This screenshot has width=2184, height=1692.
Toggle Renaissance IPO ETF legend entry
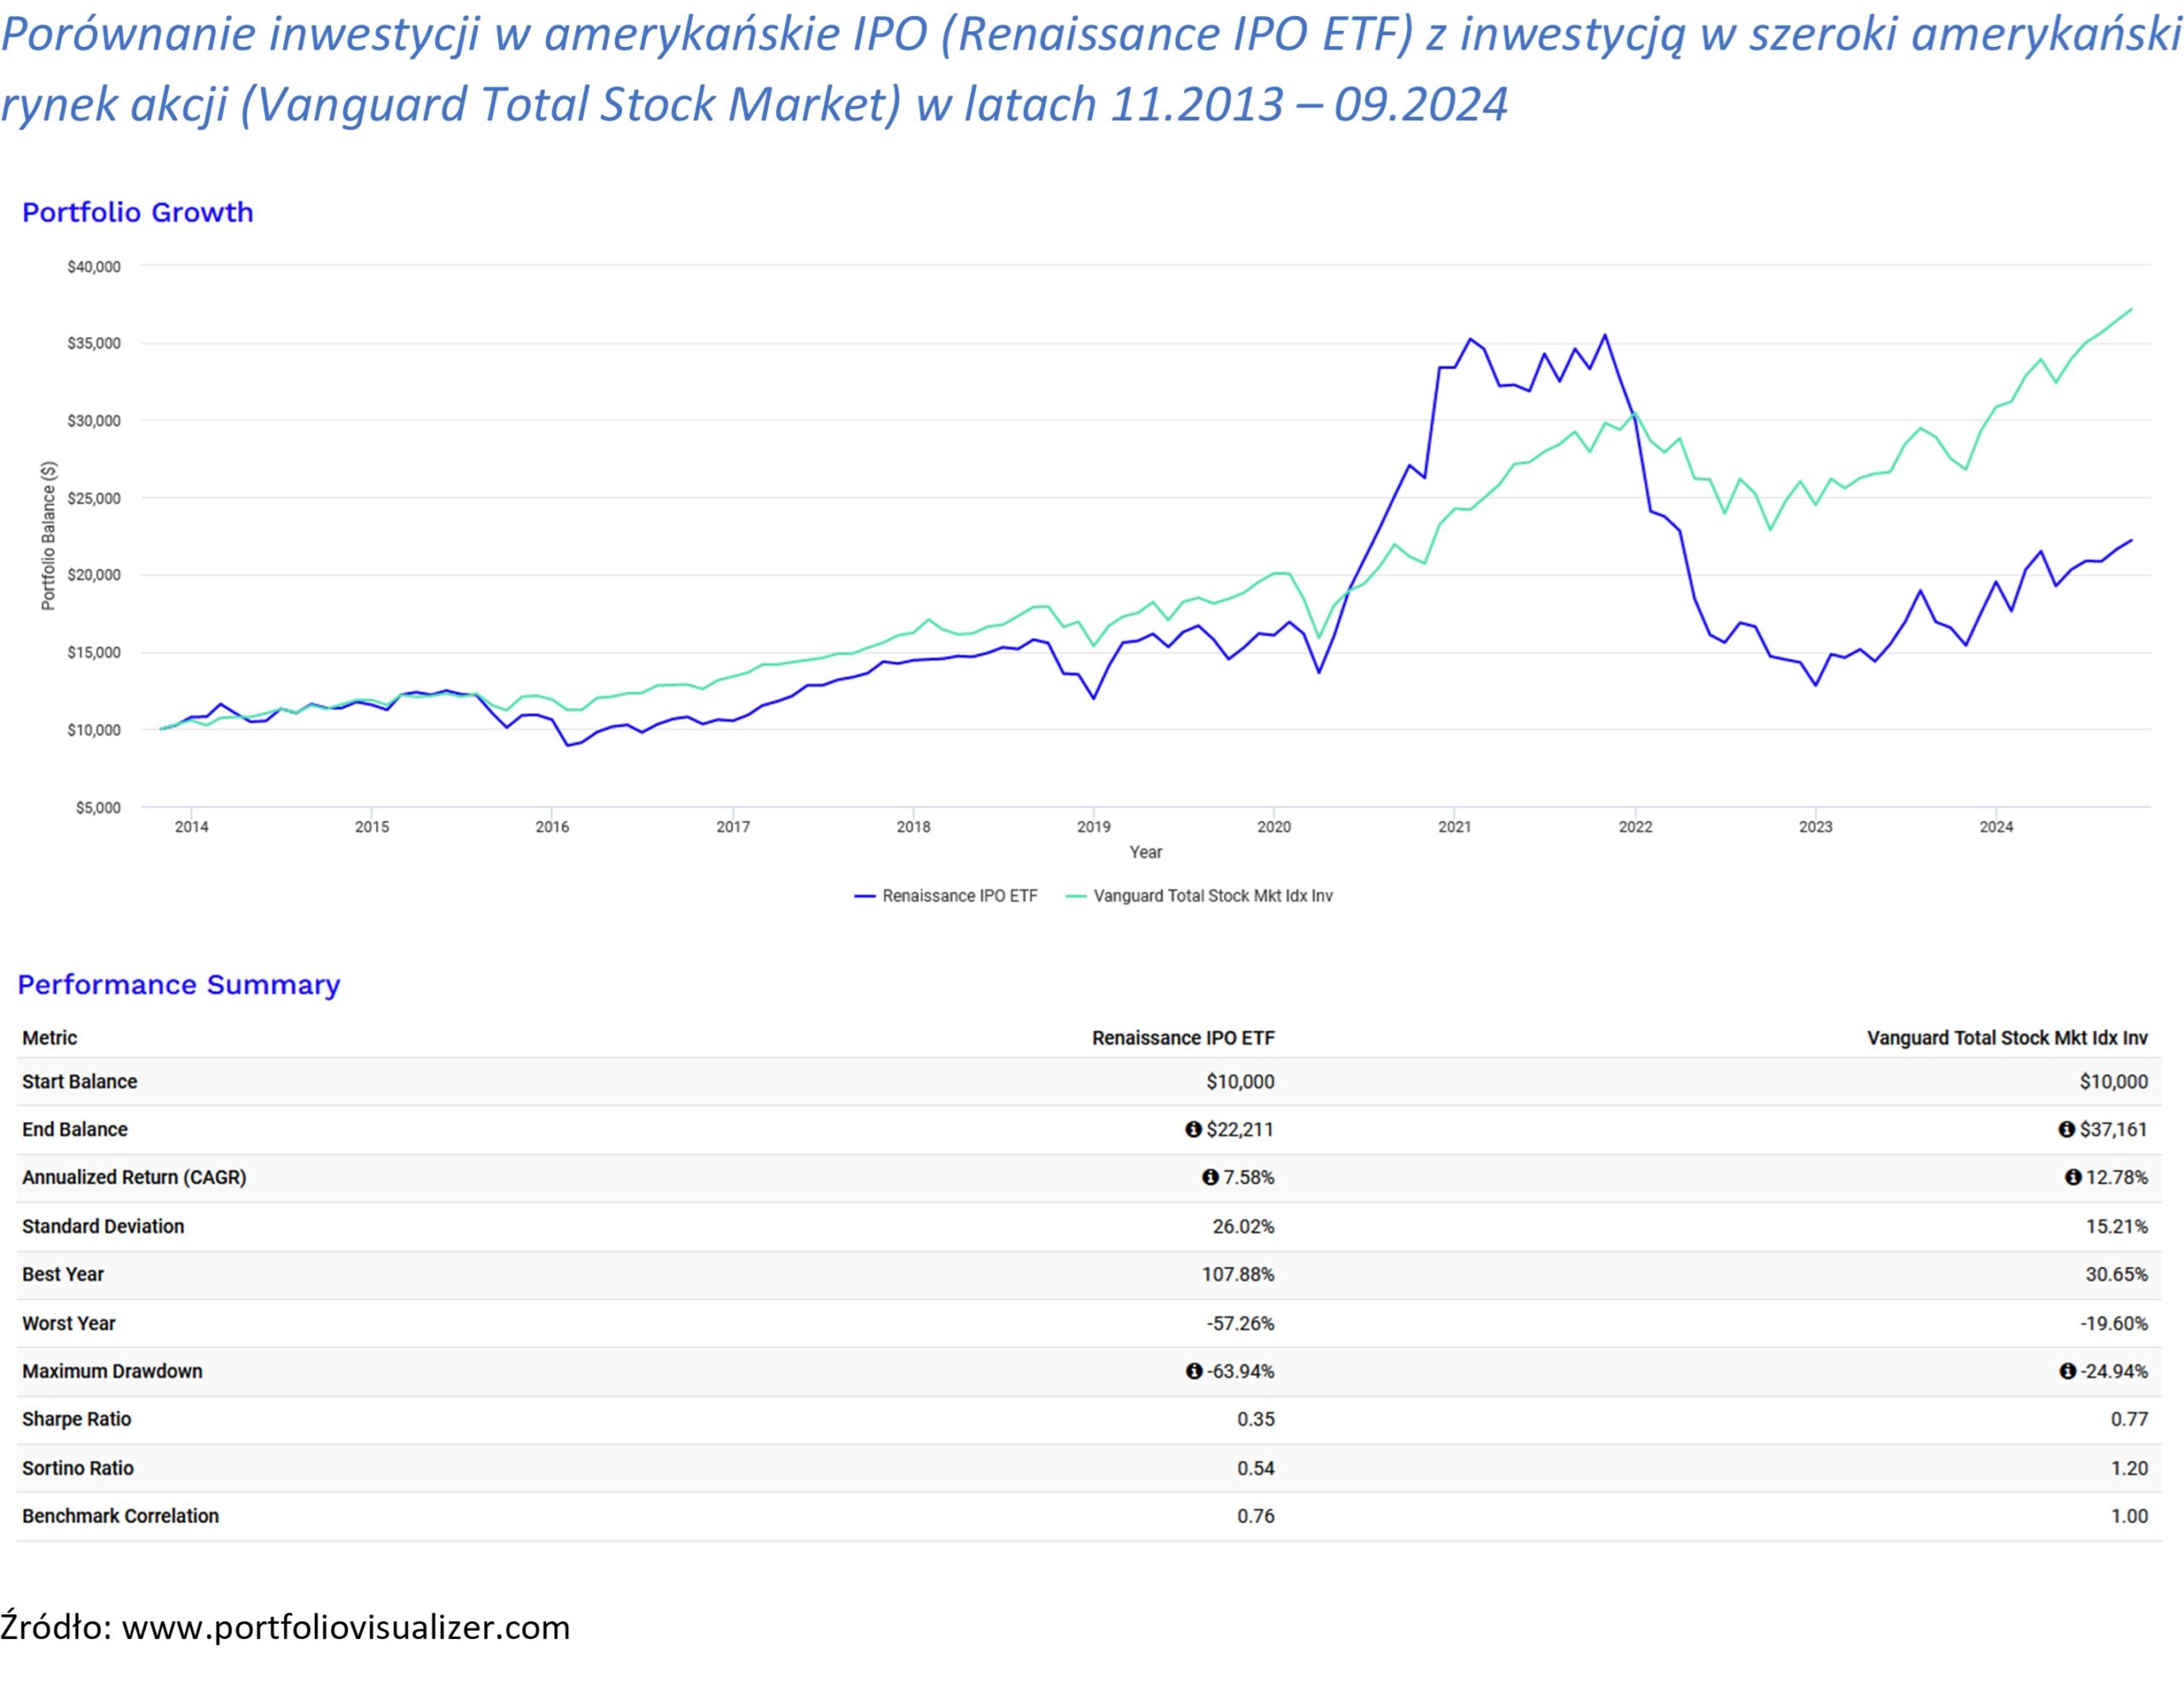pos(959,895)
